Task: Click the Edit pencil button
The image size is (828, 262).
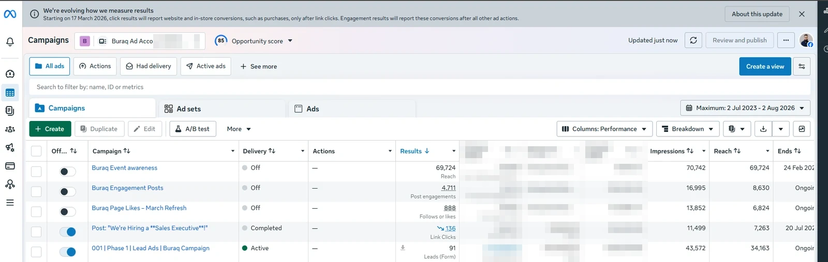Action: [x=145, y=129]
